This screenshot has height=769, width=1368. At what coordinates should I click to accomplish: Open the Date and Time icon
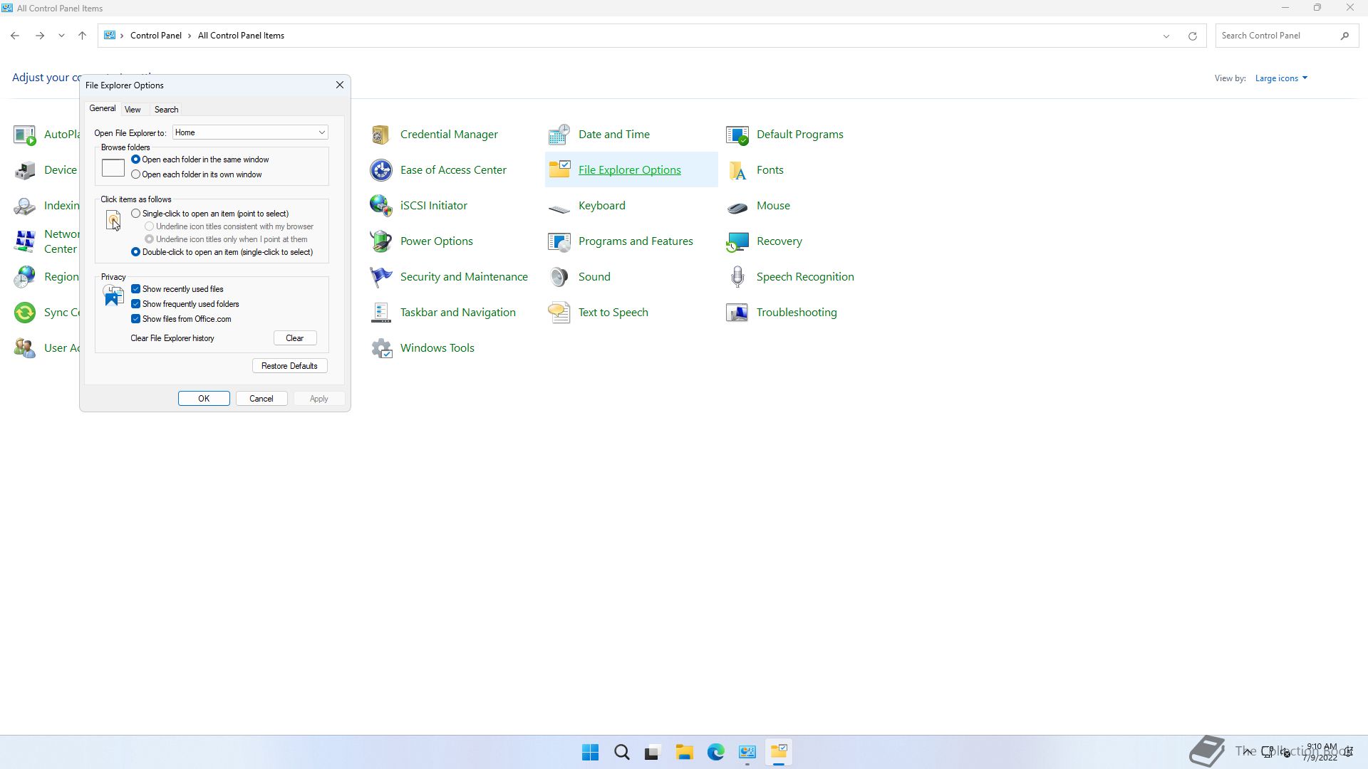[559, 134]
